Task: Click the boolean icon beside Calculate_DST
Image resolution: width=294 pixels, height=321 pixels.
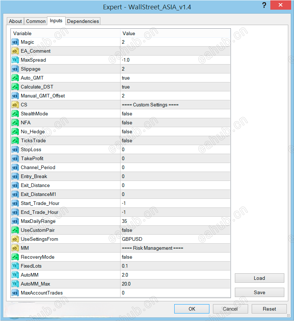Action: click(15, 87)
